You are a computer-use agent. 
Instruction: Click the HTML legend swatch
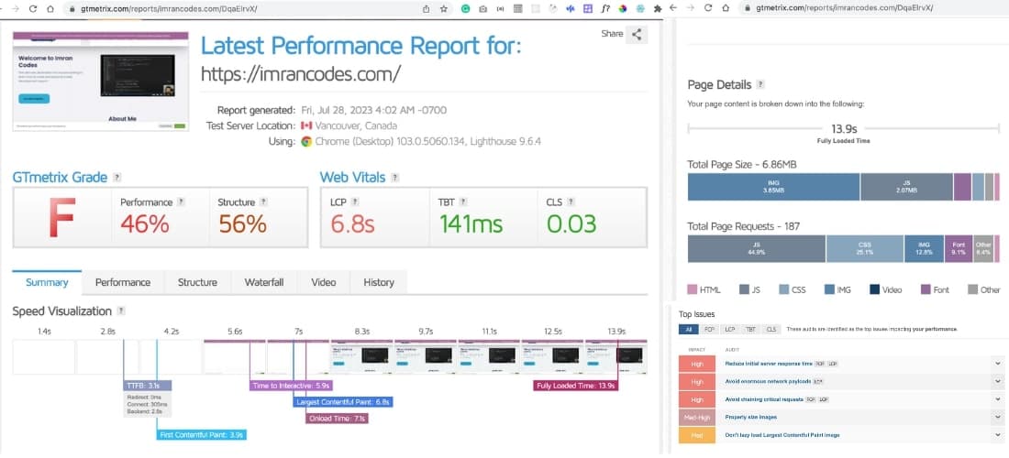(x=693, y=289)
